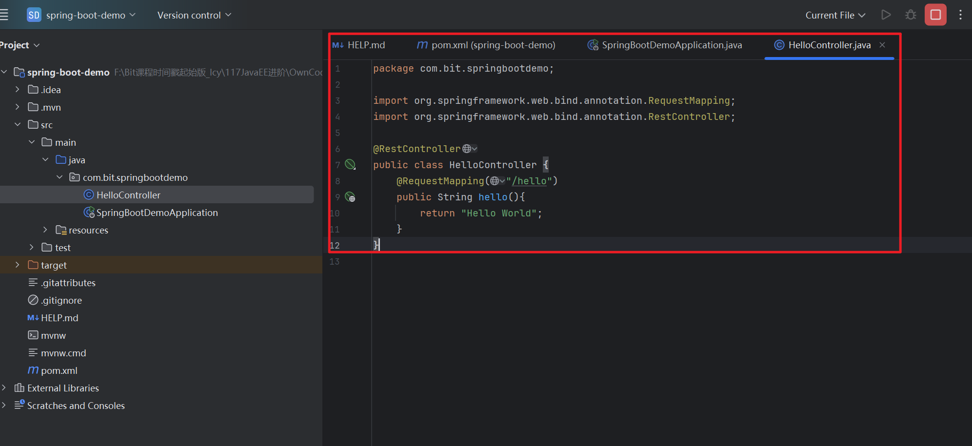Expand the test folder
The height and width of the screenshot is (446, 972).
[x=32, y=248]
